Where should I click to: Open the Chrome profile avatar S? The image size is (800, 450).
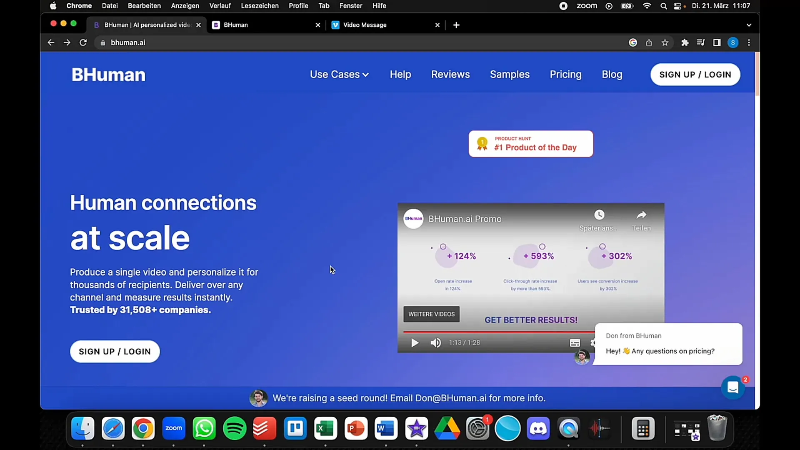pos(733,42)
